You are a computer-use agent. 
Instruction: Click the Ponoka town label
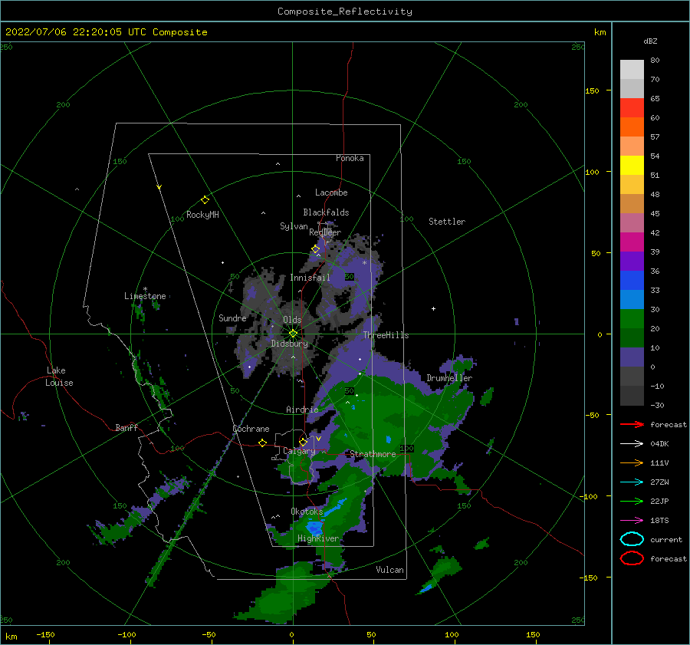350,158
